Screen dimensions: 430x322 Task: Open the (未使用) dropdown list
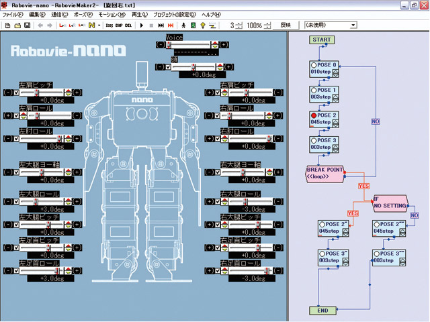click(x=353, y=25)
